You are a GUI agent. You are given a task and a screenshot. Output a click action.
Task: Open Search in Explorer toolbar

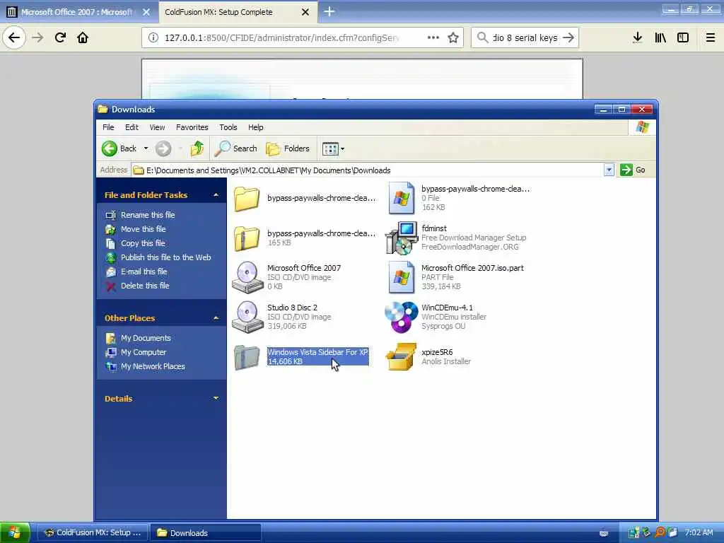(236, 148)
